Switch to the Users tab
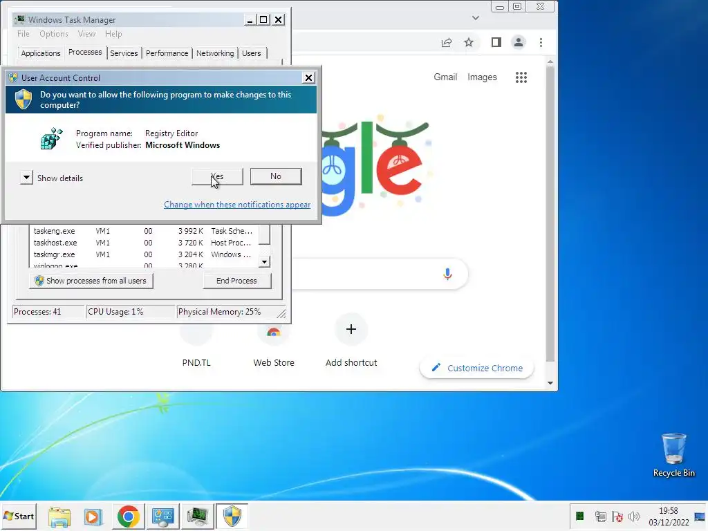708x531 pixels. click(252, 53)
